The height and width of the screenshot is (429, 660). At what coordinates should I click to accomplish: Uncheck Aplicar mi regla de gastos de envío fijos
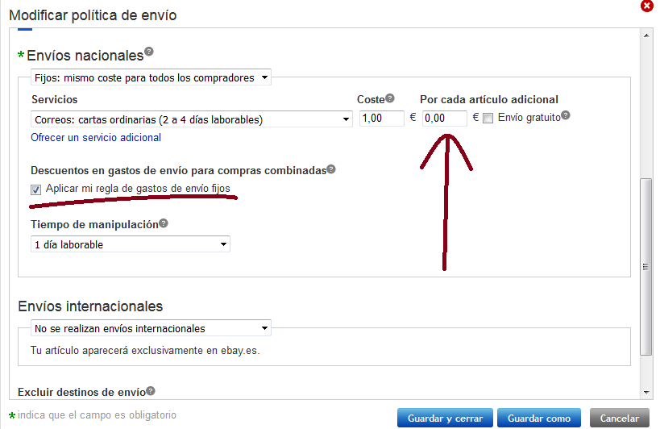[x=35, y=190]
